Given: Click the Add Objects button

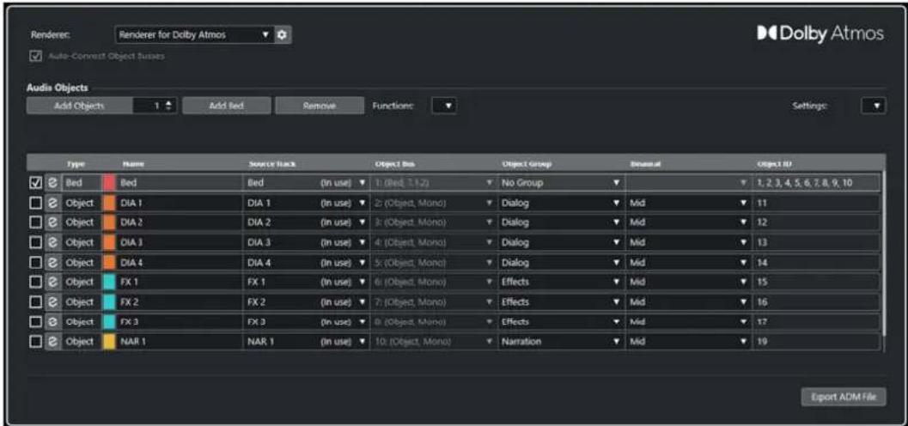Looking at the screenshot, I should (x=79, y=106).
